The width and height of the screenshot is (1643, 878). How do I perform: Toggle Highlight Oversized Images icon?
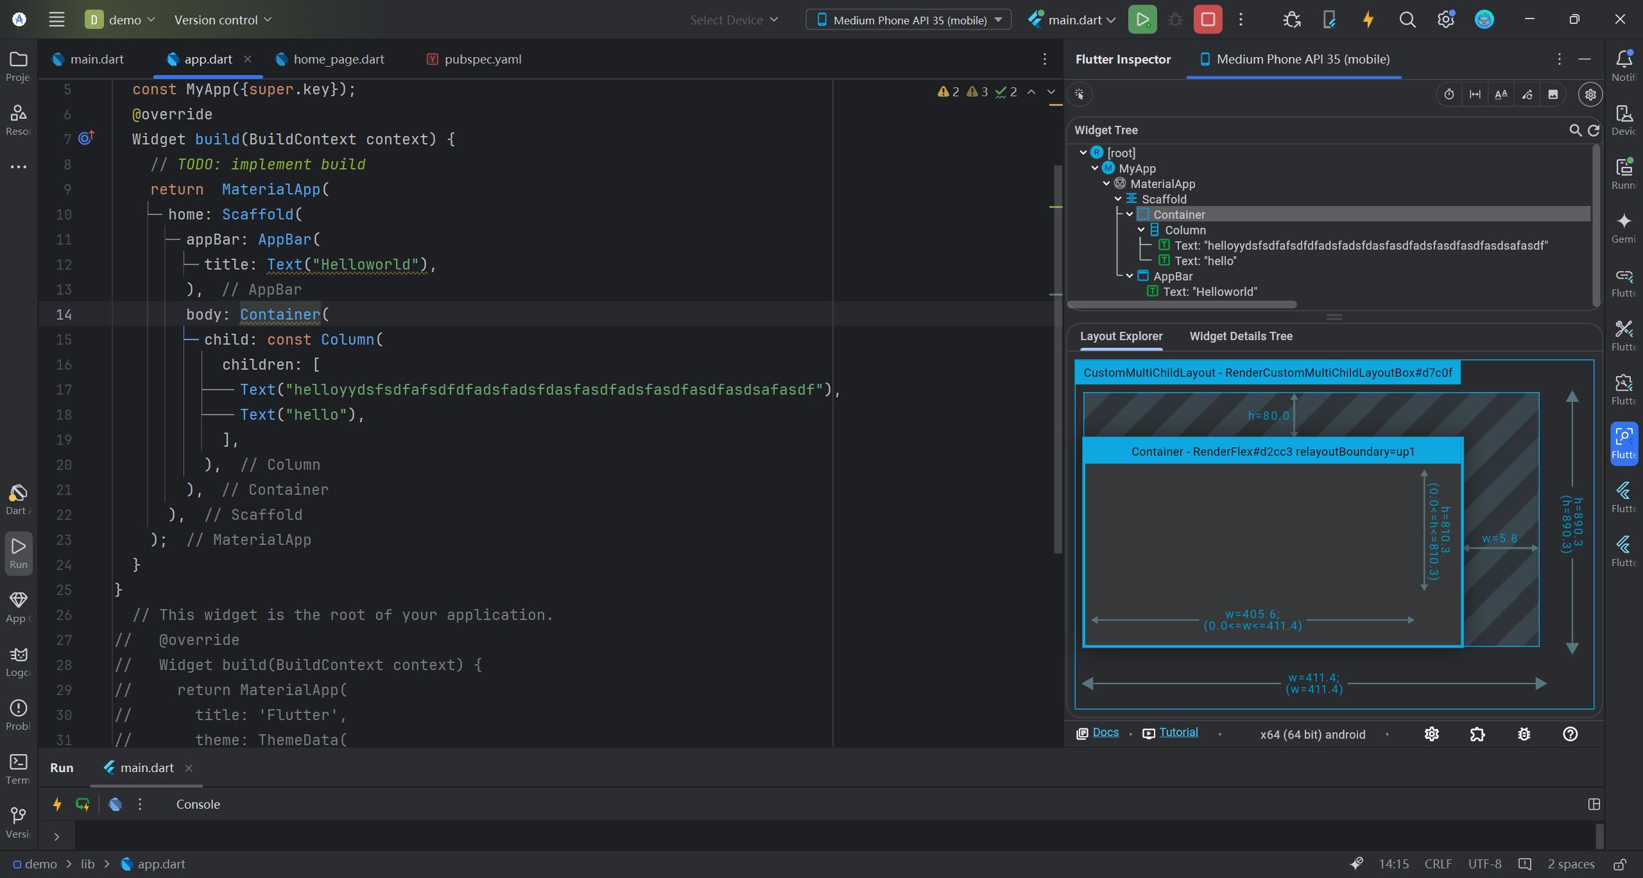[1553, 94]
